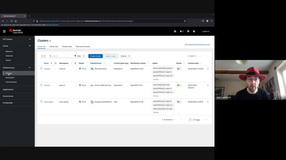Open the Filter dropdown
286x160 pixels.
point(80,56)
